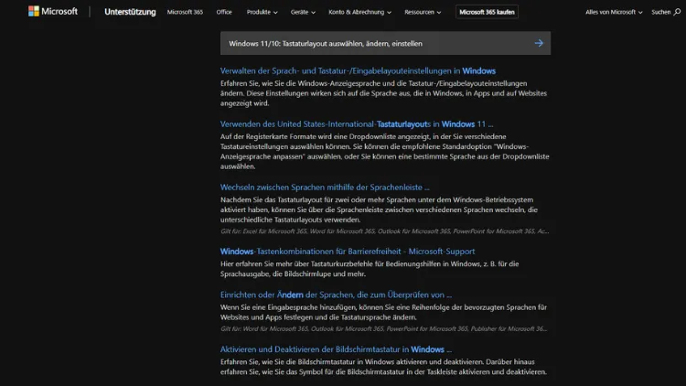Open the Konto & Abrechnung dropdown

tap(359, 12)
